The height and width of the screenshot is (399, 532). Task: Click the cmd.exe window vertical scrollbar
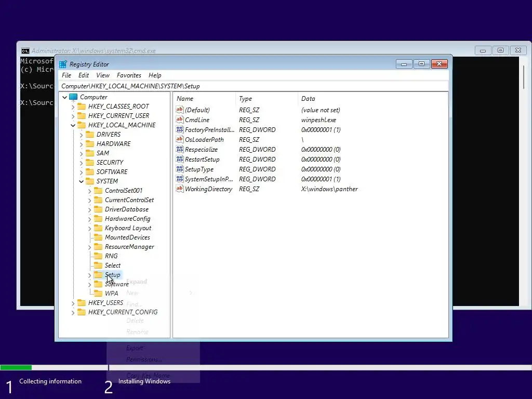[x=524, y=181]
